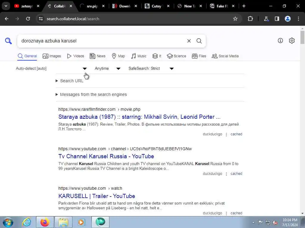Launch Internet Explorer from taskbar

point(27,222)
